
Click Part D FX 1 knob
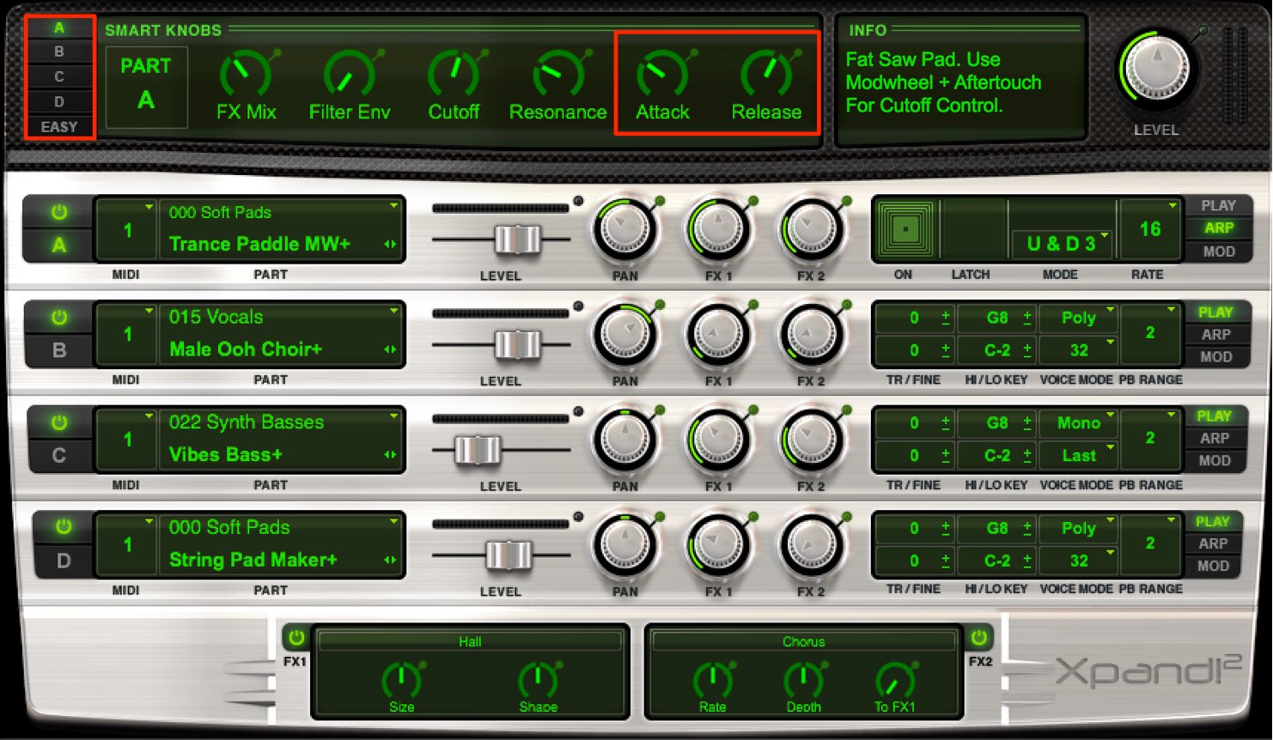pos(718,544)
